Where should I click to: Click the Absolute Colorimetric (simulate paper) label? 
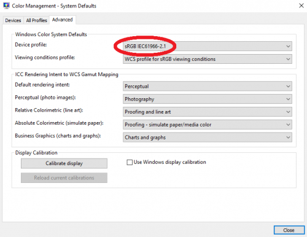click(x=59, y=123)
